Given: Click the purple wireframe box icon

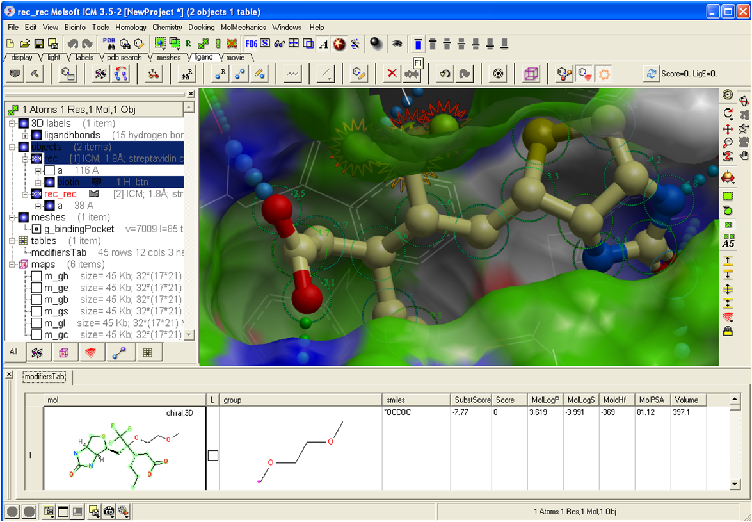Looking at the screenshot, I should (531, 74).
